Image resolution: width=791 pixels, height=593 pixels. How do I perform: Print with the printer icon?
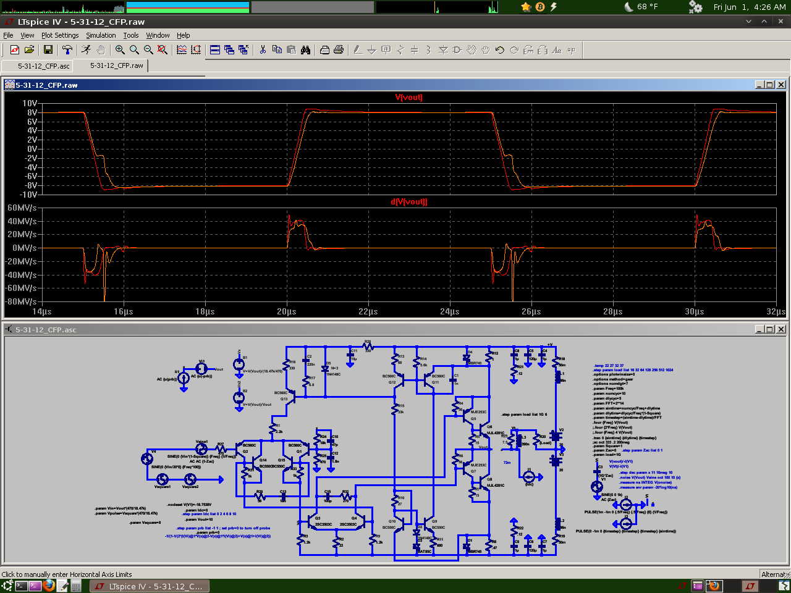click(x=339, y=50)
